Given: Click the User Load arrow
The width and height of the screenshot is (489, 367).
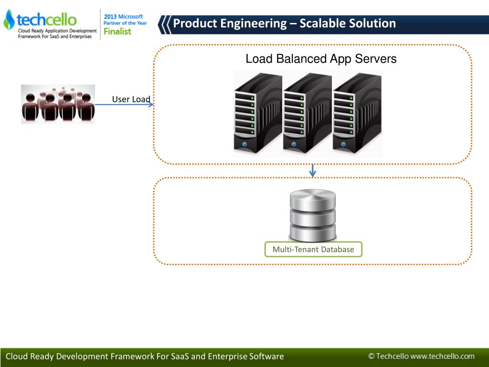Looking at the screenshot, I should (124, 105).
